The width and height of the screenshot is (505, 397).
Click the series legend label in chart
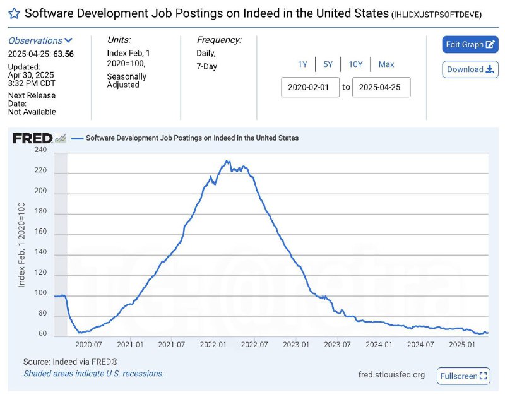192,138
